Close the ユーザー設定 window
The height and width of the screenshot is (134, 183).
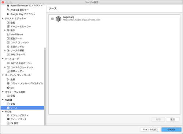(3, 2)
